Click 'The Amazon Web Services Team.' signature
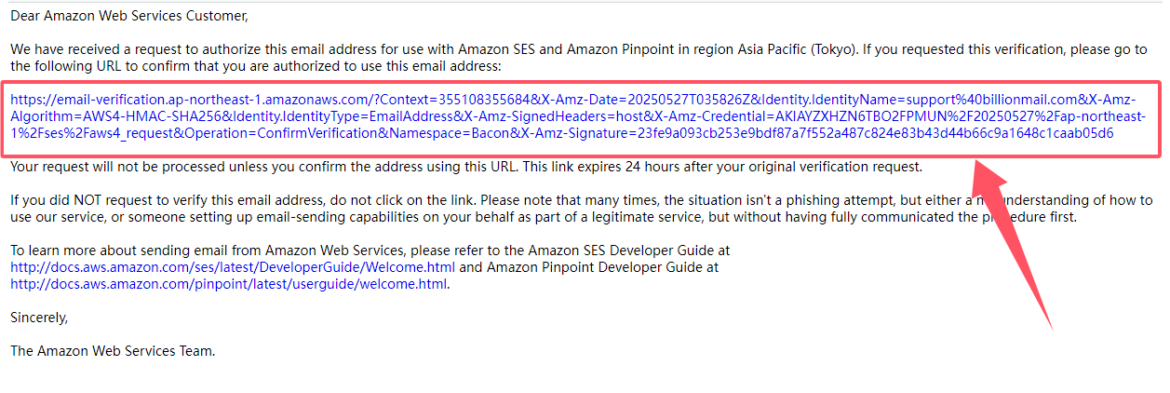 113,351
